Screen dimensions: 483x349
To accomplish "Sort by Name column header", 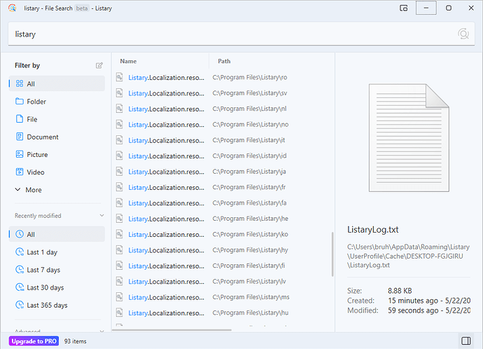I will (x=128, y=61).
